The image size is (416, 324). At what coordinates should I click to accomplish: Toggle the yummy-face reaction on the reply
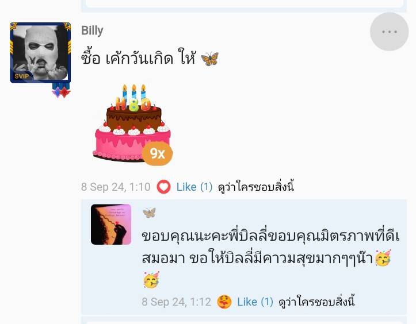tap(224, 302)
